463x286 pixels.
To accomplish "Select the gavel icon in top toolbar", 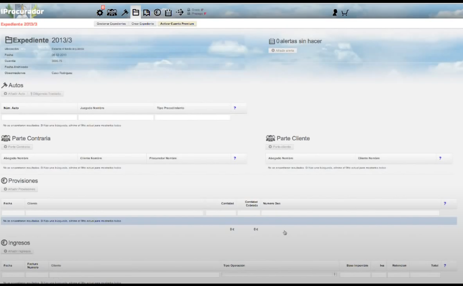I will pyautogui.click(x=124, y=13).
